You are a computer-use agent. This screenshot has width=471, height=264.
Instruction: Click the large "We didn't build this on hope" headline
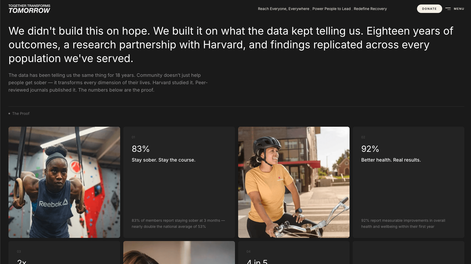click(x=231, y=45)
